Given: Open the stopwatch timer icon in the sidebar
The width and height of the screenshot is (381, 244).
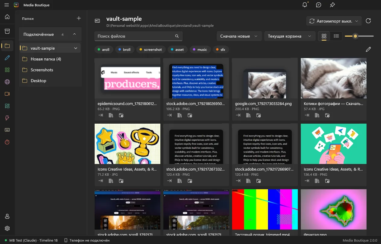Looking at the screenshot, I should click(x=7, y=142).
